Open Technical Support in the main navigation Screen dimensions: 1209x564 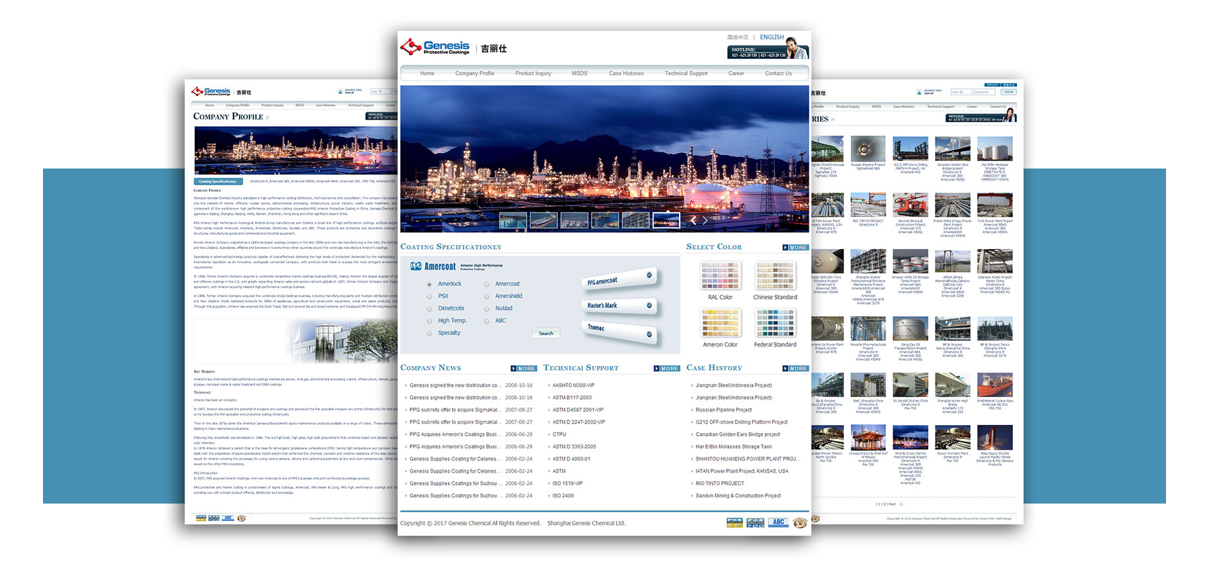tap(686, 73)
